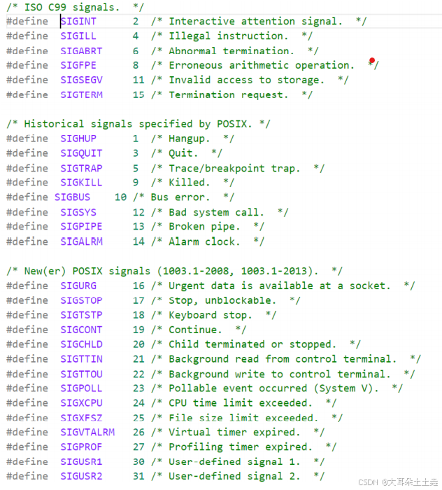Click the SIGBUS macro name
Image resolution: width=442 pixels, height=490 pixels.
pos(73,197)
